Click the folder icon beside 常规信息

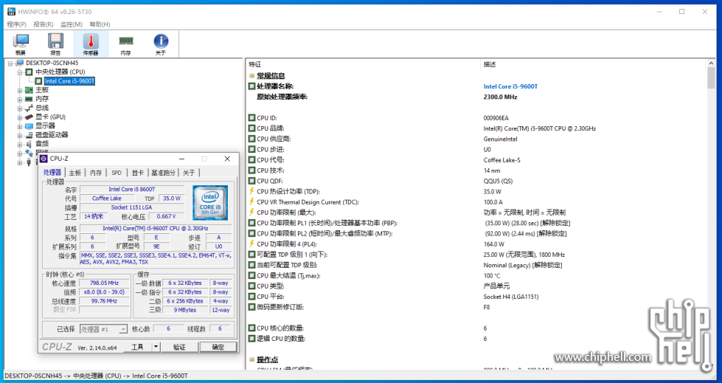coord(252,75)
